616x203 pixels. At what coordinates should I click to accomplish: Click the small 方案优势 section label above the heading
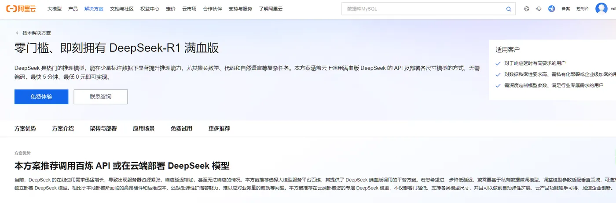pos(22,153)
